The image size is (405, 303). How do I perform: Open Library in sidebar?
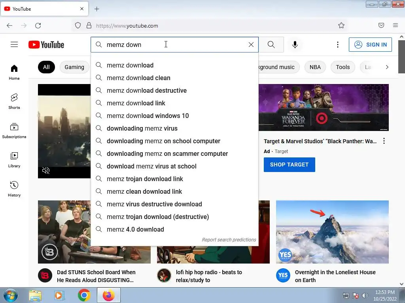14,160
